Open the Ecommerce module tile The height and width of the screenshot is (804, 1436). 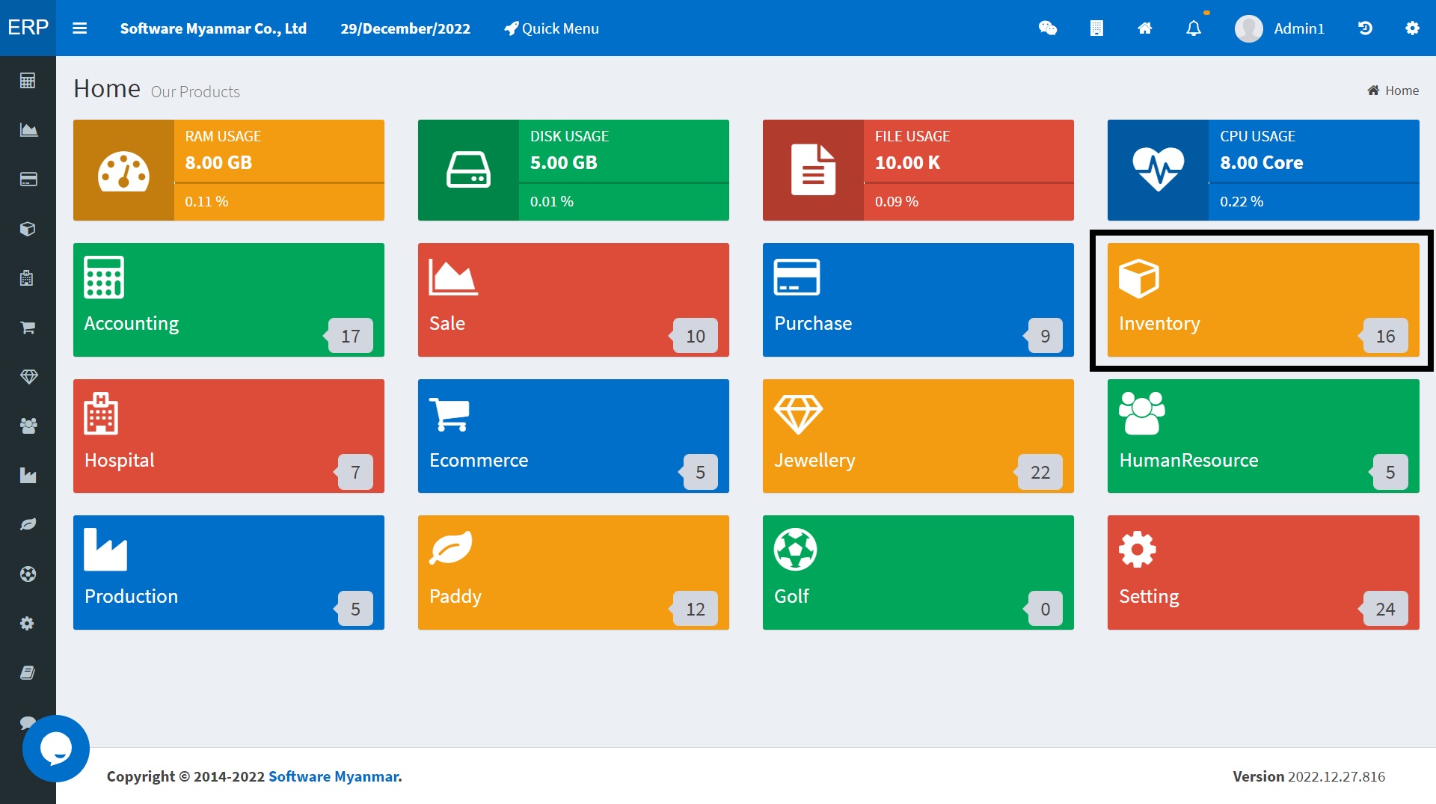[x=574, y=436]
